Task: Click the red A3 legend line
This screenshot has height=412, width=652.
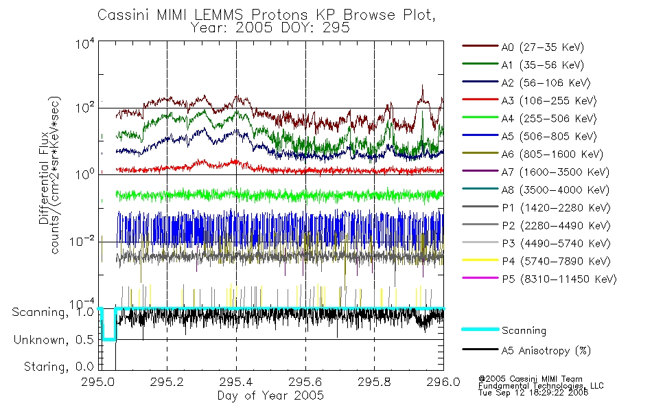Action: (x=480, y=100)
